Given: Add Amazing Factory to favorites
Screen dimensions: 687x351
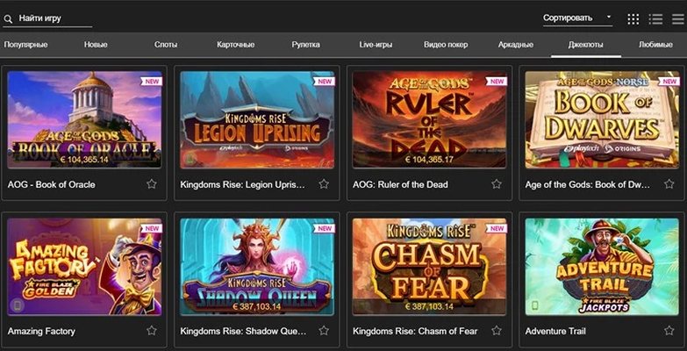Looking at the screenshot, I should coord(152,331).
